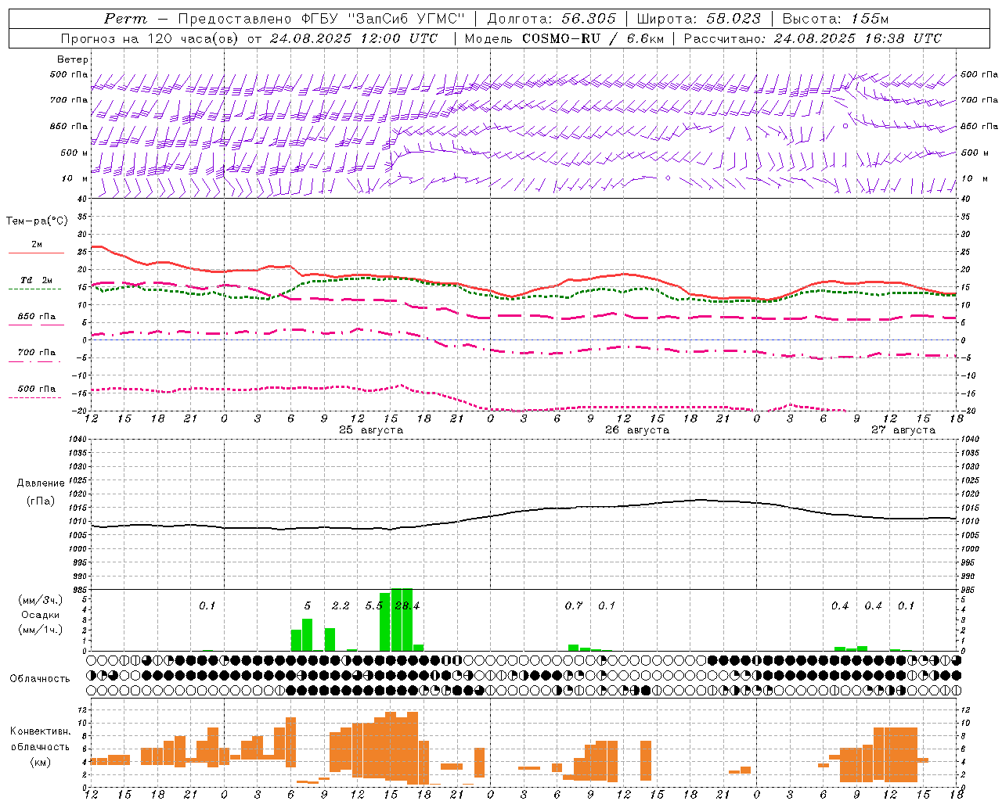
Task: Click the "(мм/1ч.)" precipitation unit label
Action: coord(40,630)
